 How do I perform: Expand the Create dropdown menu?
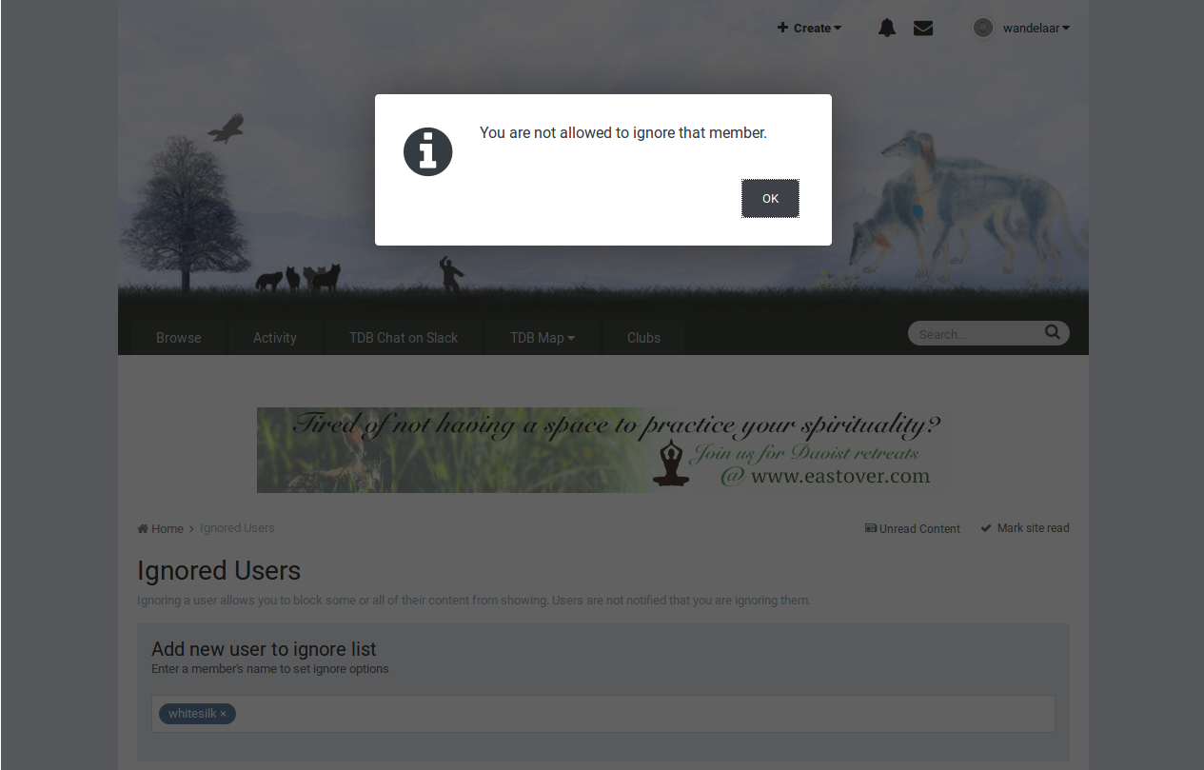click(809, 29)
